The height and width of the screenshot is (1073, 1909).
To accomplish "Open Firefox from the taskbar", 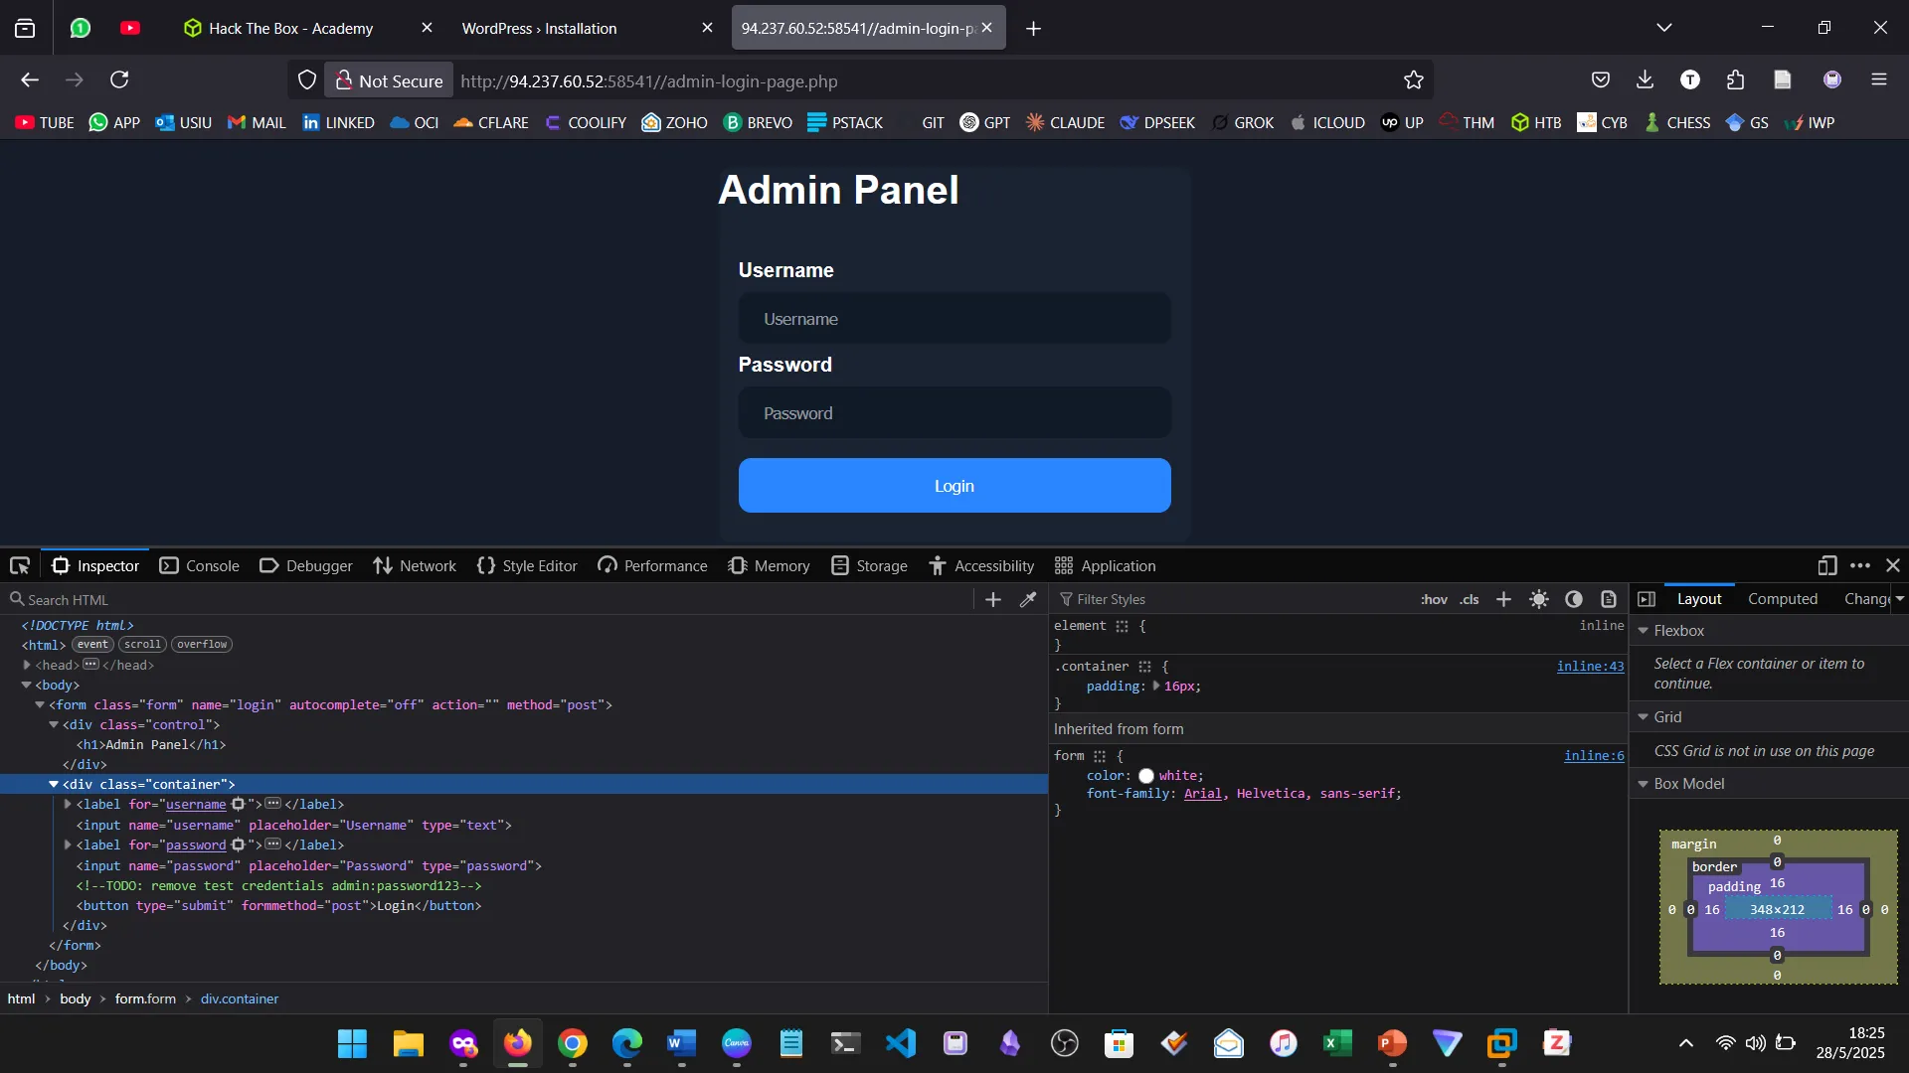I will point(517,1043).
